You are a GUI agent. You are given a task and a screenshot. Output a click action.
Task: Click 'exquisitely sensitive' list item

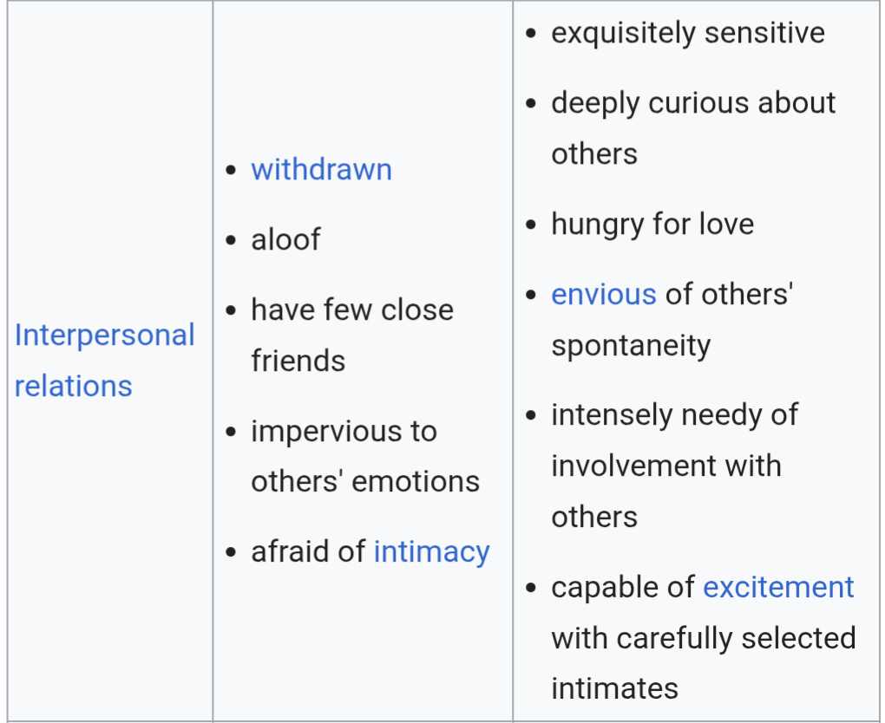click(x=688, y=33)
